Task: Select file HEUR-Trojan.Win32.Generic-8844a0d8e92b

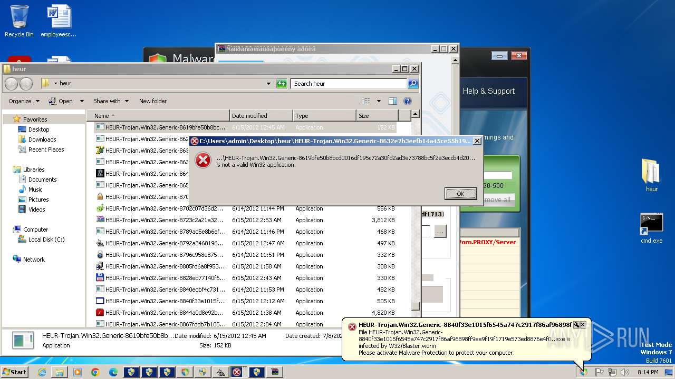Action: tap(245, 313)
